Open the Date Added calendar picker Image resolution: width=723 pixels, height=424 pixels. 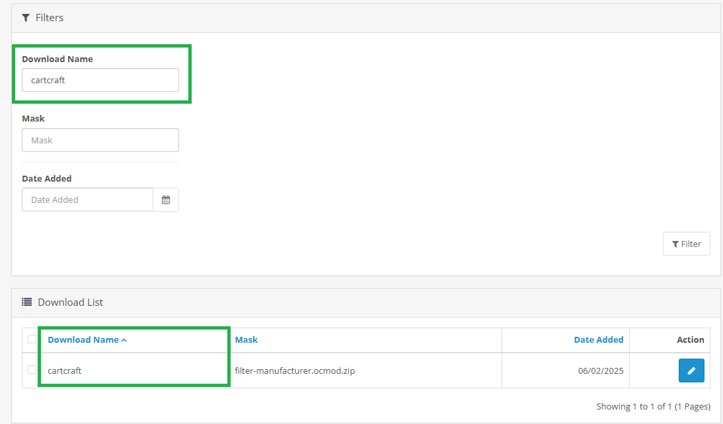[166, 200]
